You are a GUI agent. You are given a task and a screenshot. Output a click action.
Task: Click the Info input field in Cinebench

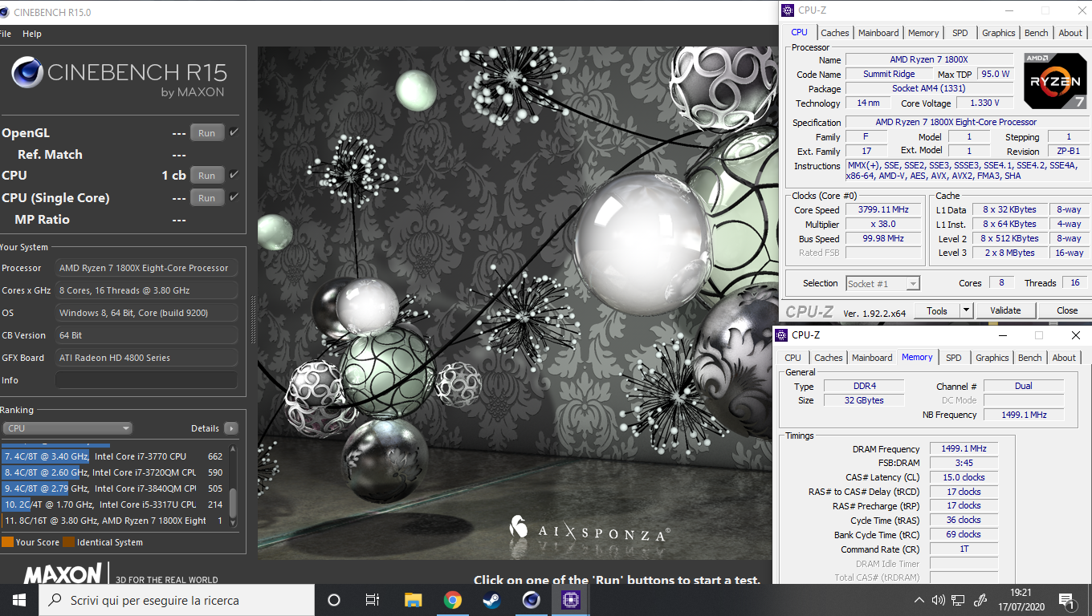click(146, 380)
